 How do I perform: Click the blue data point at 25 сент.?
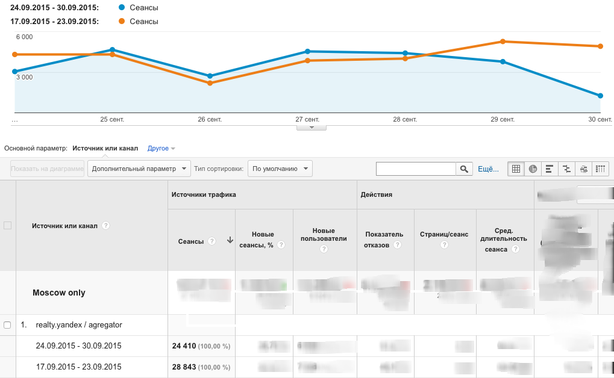(x=113, y=50)
